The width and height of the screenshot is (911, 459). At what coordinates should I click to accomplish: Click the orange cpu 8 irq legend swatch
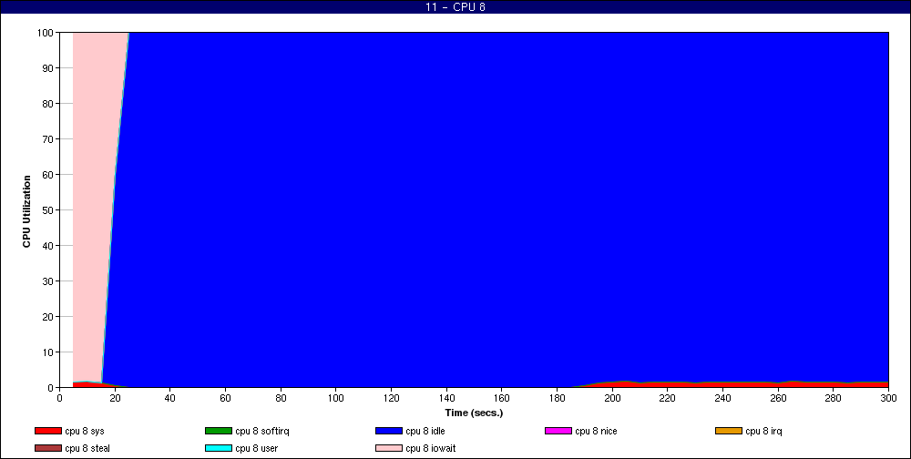pyautogui.click(x=728, y=431)
